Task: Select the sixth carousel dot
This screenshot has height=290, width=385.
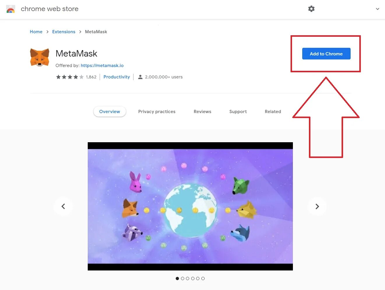Action: click(203, 278)
